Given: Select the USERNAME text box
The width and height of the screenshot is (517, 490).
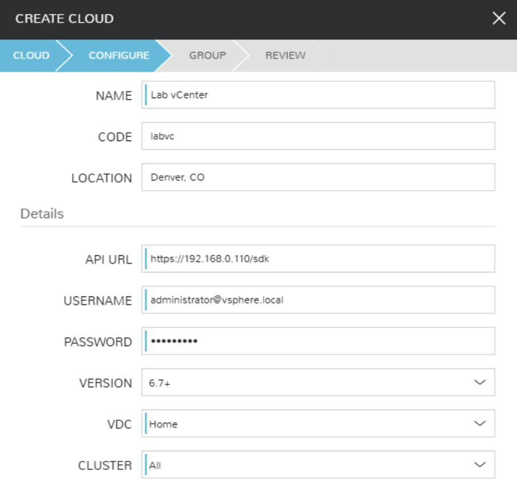Looking at the screenshot, I should tap(318, 300).
